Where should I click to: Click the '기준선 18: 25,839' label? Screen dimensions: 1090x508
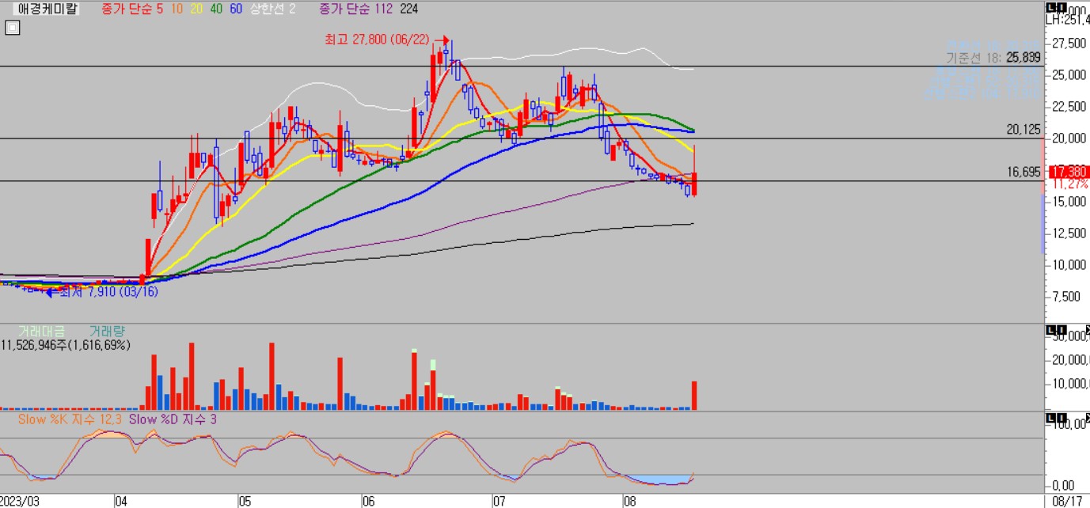pos(993,57)
